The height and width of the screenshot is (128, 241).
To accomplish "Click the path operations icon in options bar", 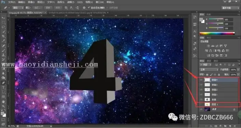I will [x=66, y=7].
